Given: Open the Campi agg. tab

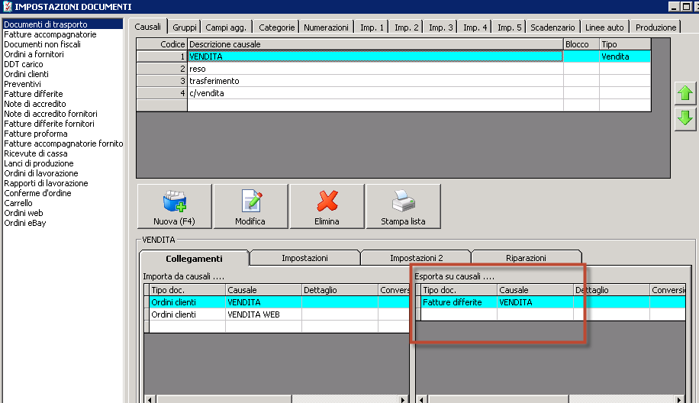Looking at the screenshot, I should [226, 27].
